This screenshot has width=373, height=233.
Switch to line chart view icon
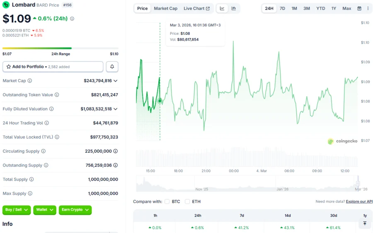(x=222, y=8)
